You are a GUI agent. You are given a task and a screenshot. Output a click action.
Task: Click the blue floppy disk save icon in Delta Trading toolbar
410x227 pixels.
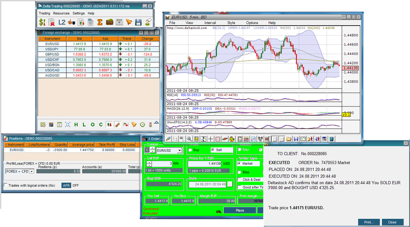point(138,22)
